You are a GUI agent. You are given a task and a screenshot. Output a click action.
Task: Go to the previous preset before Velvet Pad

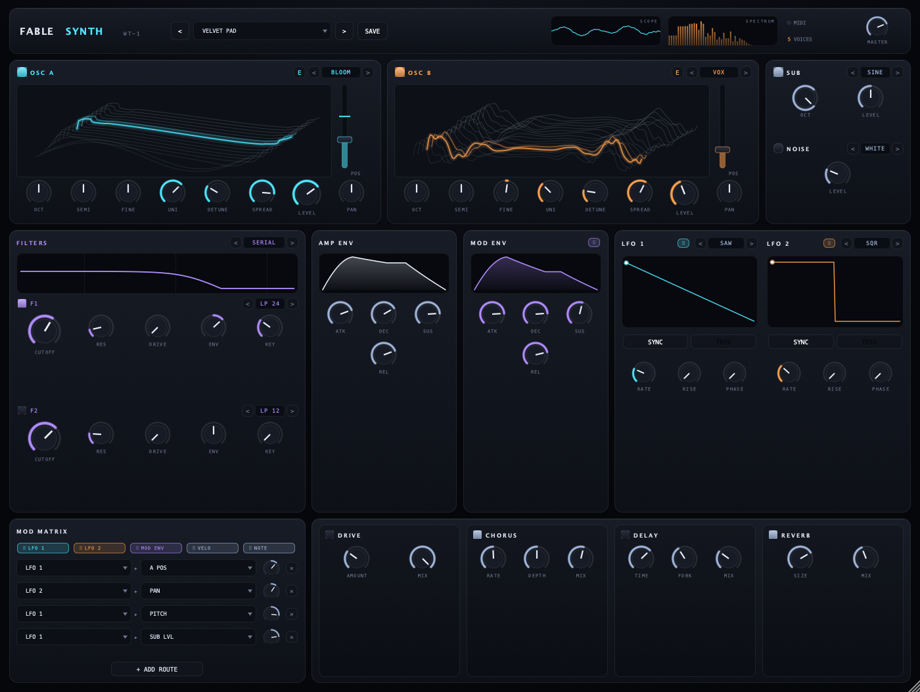[180, 31]
